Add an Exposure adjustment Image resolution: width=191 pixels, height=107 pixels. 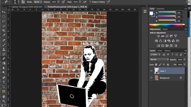pos(171,36)
